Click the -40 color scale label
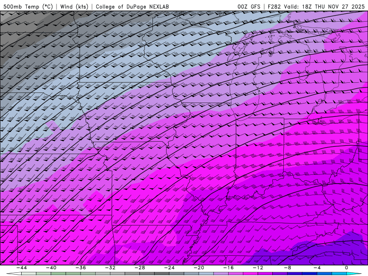Image resolution: width=368 pixels, height=276 pixels. [x=51, y=268]
